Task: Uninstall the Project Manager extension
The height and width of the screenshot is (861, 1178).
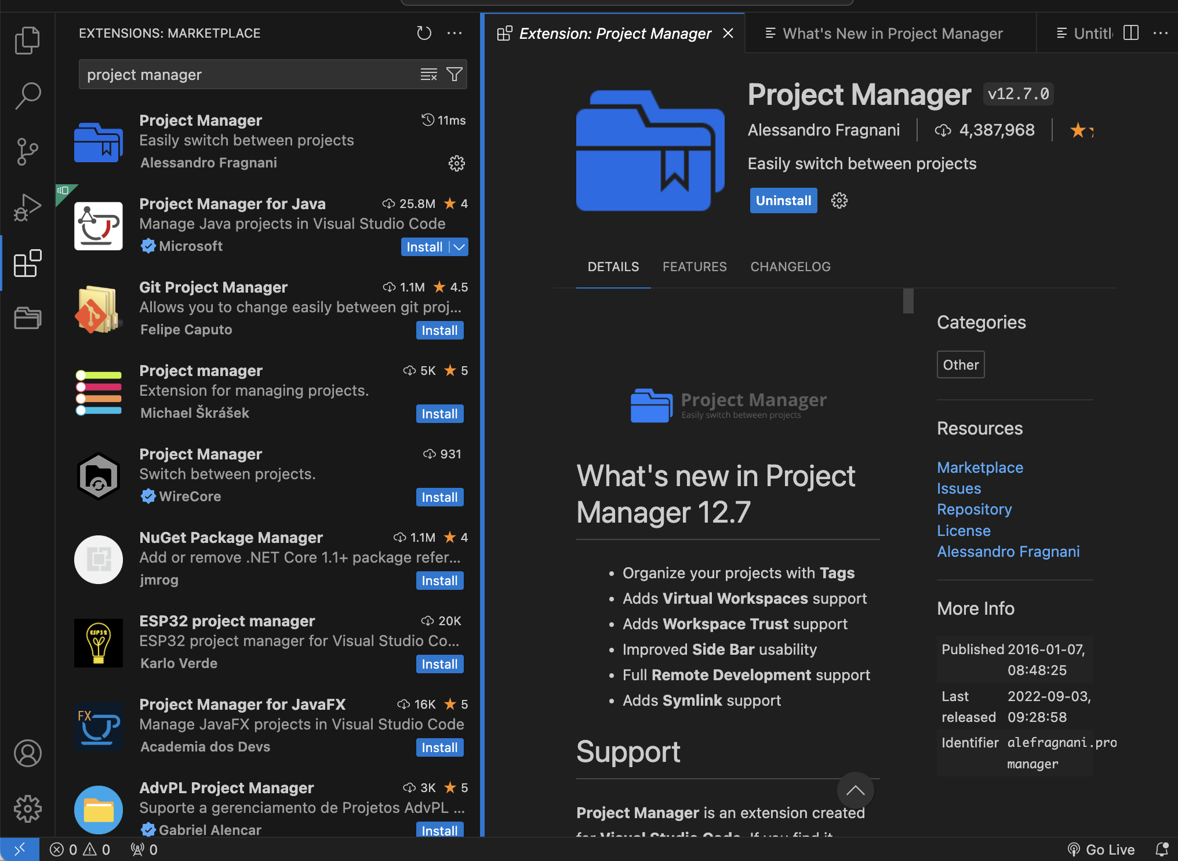Action: click(x=783, y=200)
